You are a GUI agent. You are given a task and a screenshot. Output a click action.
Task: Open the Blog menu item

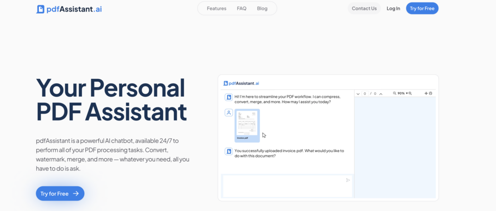point(262,9)
